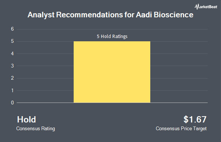Click the y-axis label 2
The height and width of the screenshot is (142, 221).
(13, 78)
